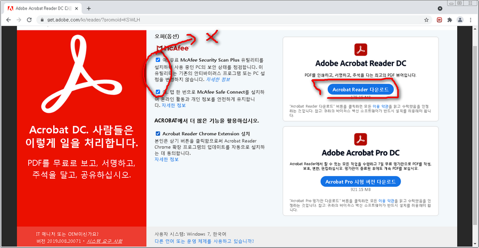Click the Adobe Acrobat Pro DC heading
The image size is (479, 248).
click(x=360, y=152)
